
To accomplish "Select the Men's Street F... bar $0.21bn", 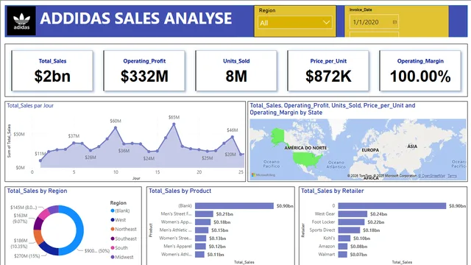I will click(204, 214).
